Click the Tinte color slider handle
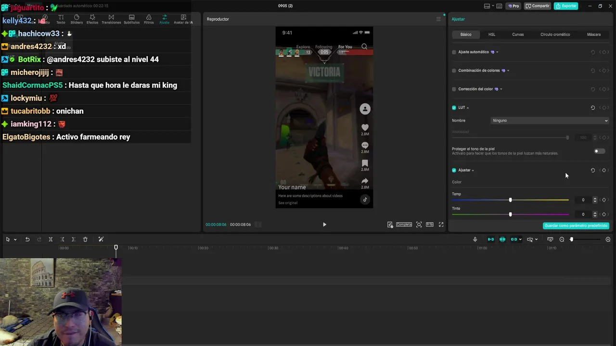This screenshot has width=616, height=346. (x=511, y=214)
